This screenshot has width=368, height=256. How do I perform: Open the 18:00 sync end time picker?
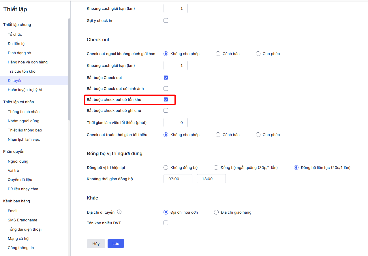[x=211, y=179]
